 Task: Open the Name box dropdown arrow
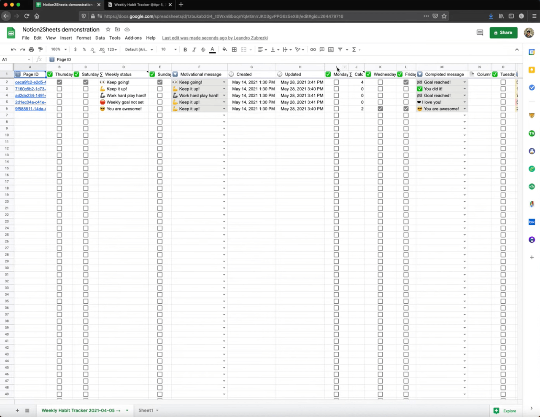tap(29, 60)
